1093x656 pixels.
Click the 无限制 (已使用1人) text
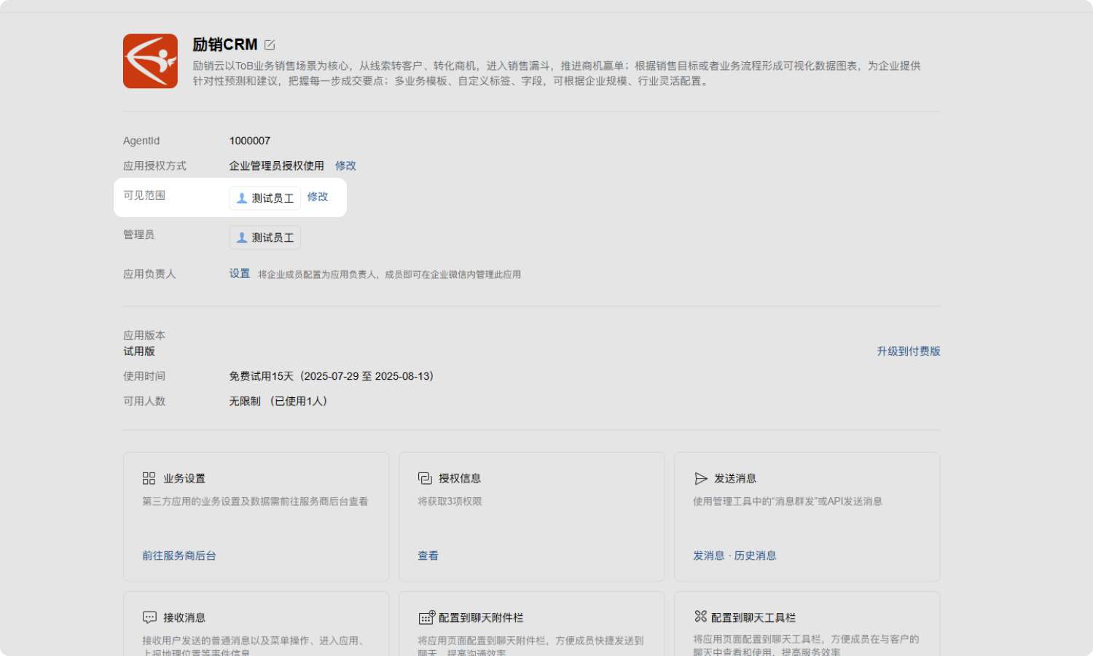click(x=278, y=401)
